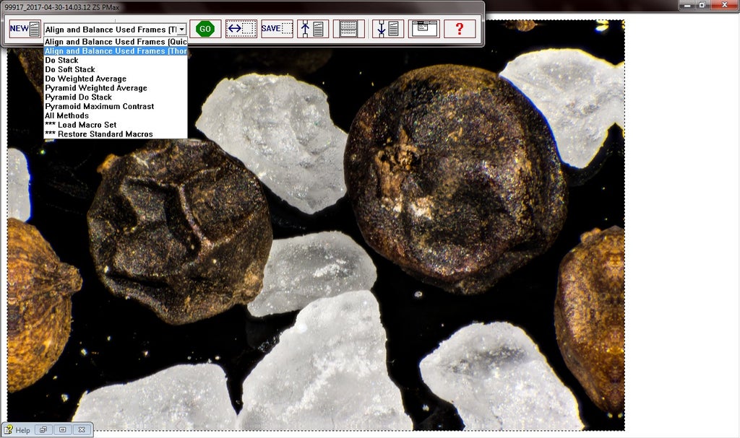Click the down-arrow frame list icon
Image resolution: width=740 pixels, height=438 pixels.
(388, 29)
